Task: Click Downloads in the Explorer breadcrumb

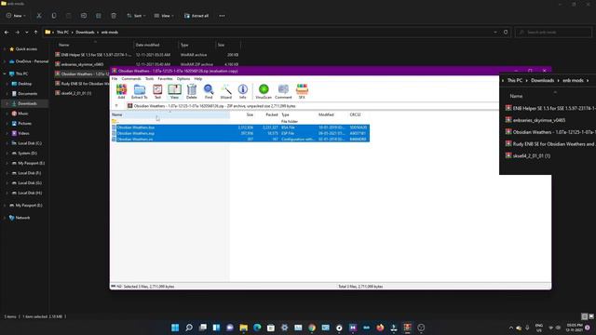Action: tap(85, 33)
